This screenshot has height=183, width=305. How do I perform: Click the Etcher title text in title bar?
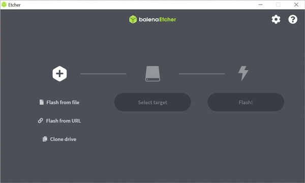click(14, 5)
